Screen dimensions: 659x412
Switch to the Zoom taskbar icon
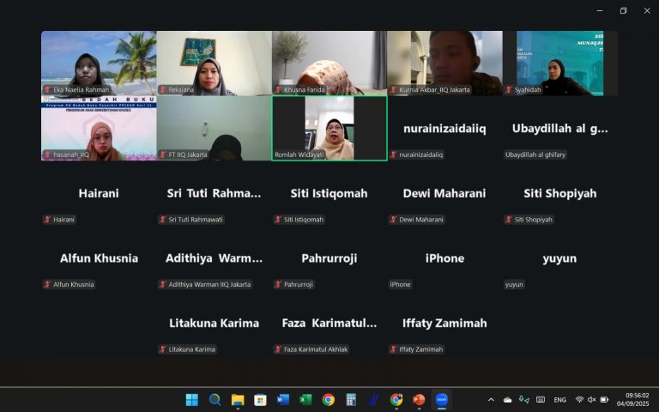pyautogui.click(x=442, y=400)
